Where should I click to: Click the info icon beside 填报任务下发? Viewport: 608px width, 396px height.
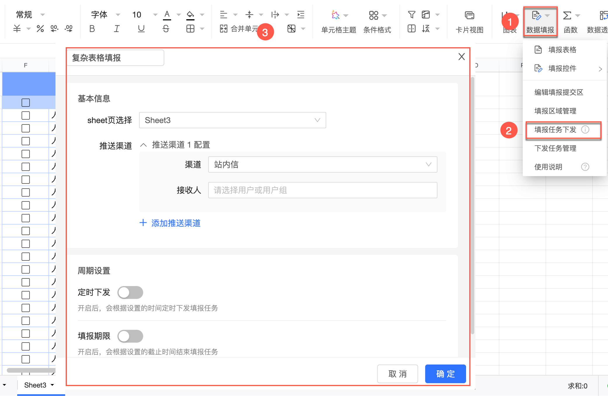click(x=585, y=129)
